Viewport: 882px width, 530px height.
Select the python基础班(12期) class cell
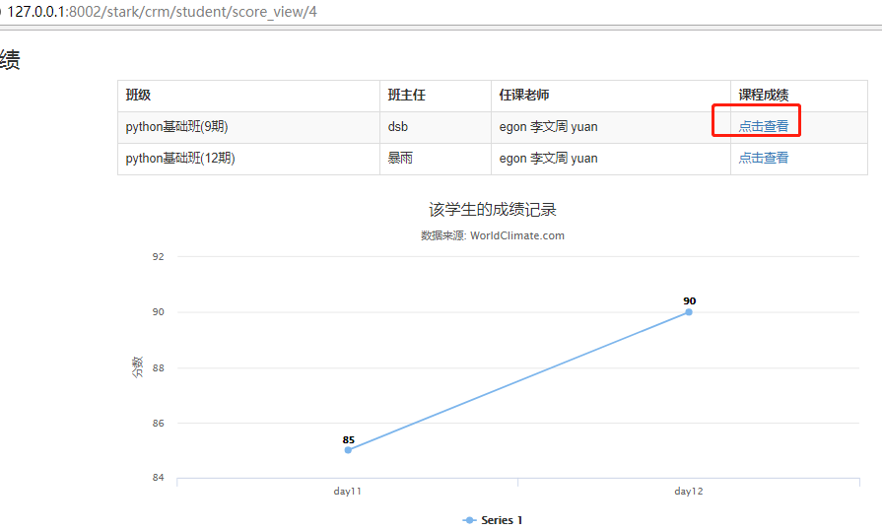pos(248,159)
